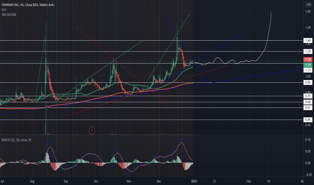Click the -0.05 tick on the MACD scale
The image size is (314, 185).
coord(308,175)
